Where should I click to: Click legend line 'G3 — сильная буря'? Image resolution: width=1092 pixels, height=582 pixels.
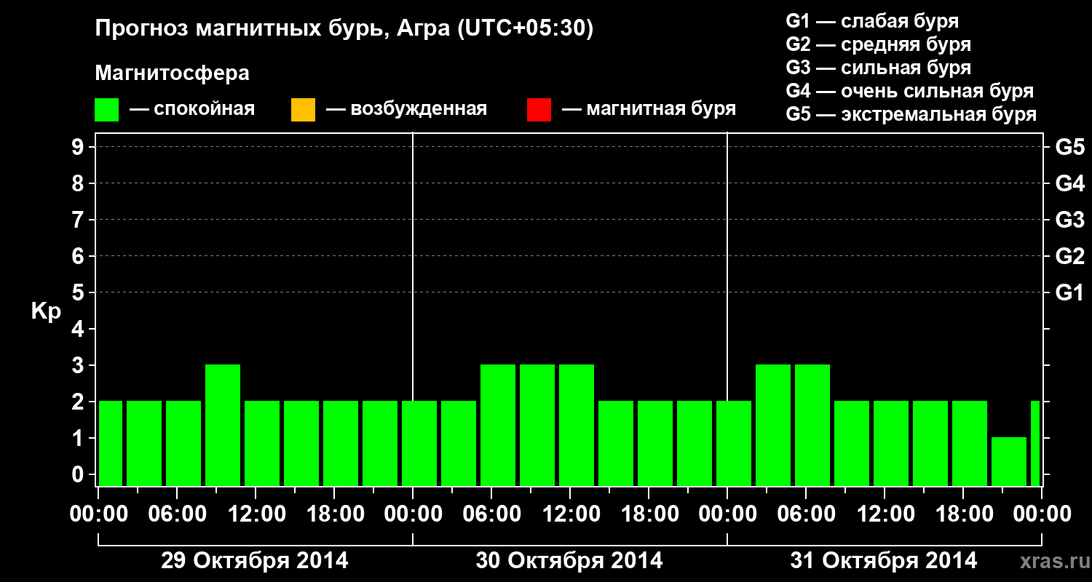[878, 68]
